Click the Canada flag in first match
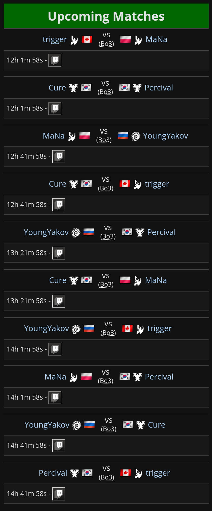 (x=87, y=39)
